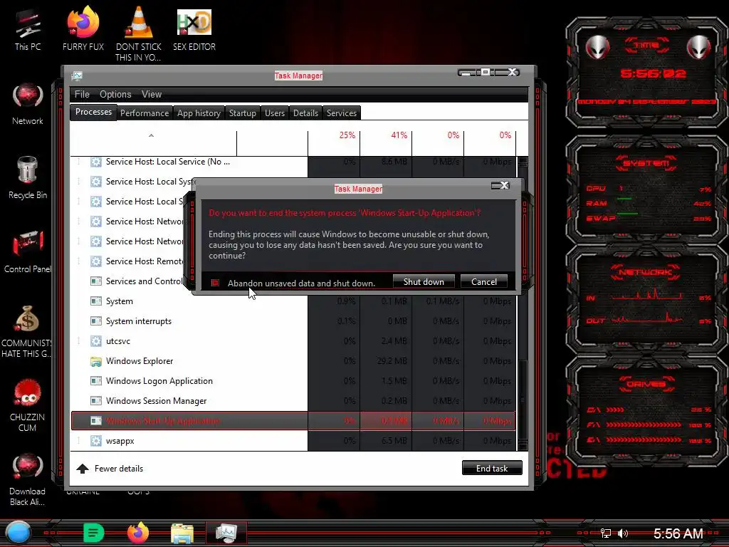Select the red fuzzy creature desktop icon
Image resolution: width=729 pixels, height=547 pixels.
point(28,392)
